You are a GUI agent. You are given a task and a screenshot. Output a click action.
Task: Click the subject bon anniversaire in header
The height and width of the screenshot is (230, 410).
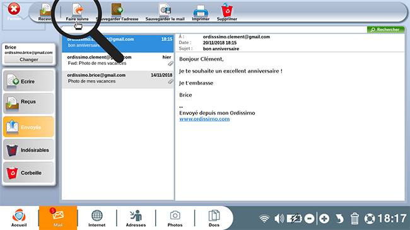coord(221,49)
